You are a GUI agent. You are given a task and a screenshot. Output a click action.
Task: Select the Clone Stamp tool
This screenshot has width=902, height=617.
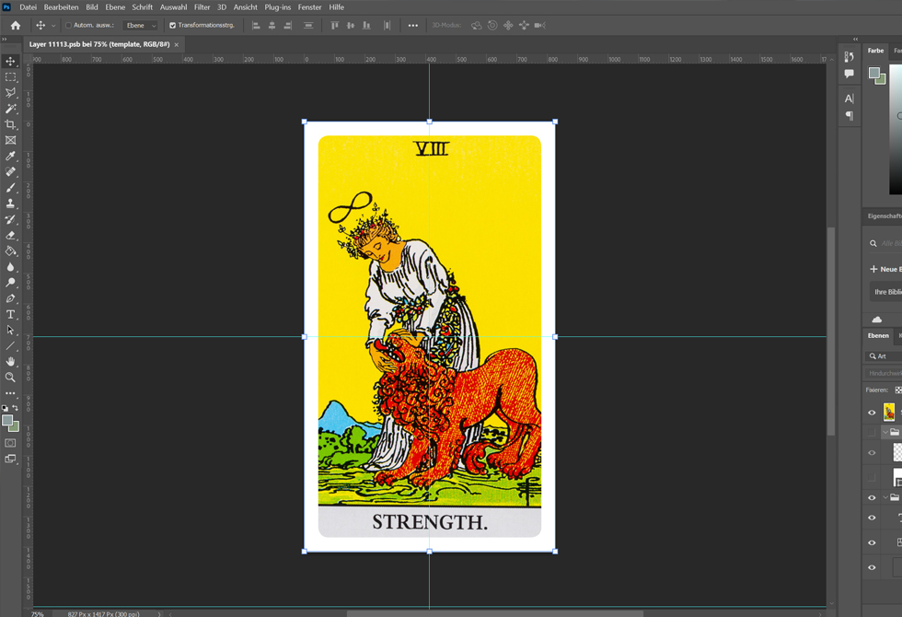10,204
